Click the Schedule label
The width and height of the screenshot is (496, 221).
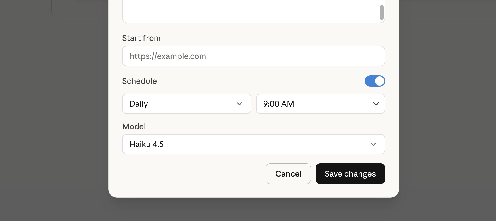click(139, 81)
